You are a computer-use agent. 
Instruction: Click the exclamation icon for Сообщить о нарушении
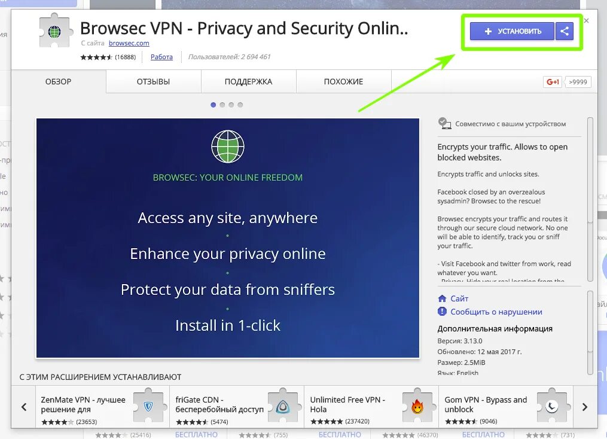click(442, 311)
